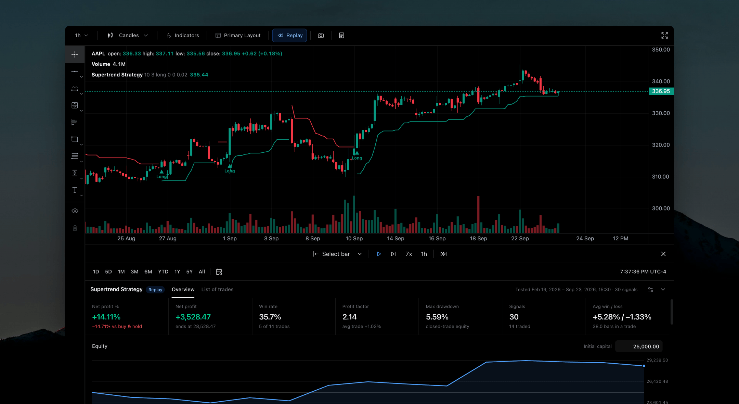
Task: Open the date range calendar picker
Action: [x=219, y=272]
